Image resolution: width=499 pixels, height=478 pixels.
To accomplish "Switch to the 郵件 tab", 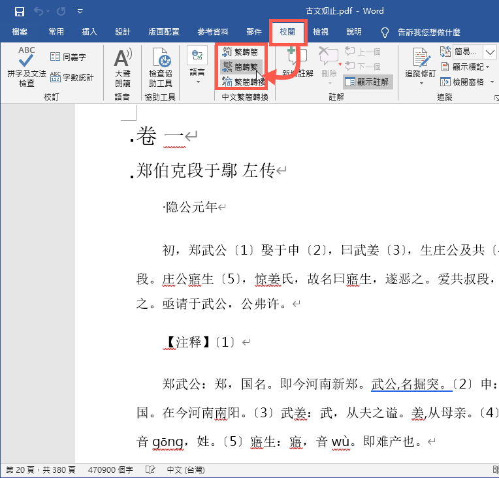I will [254, 32].
